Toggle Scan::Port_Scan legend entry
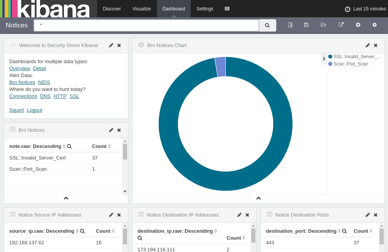Viewport: 388px width, 252px height. click(351, 64)
